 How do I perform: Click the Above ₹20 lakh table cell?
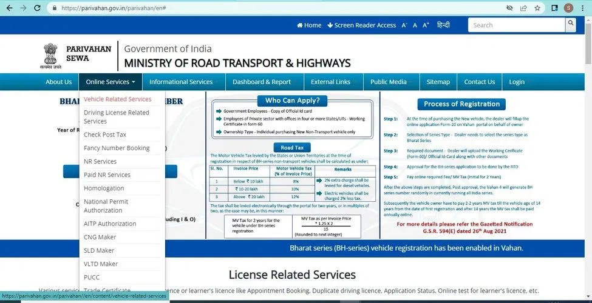[x=248, y=197]
